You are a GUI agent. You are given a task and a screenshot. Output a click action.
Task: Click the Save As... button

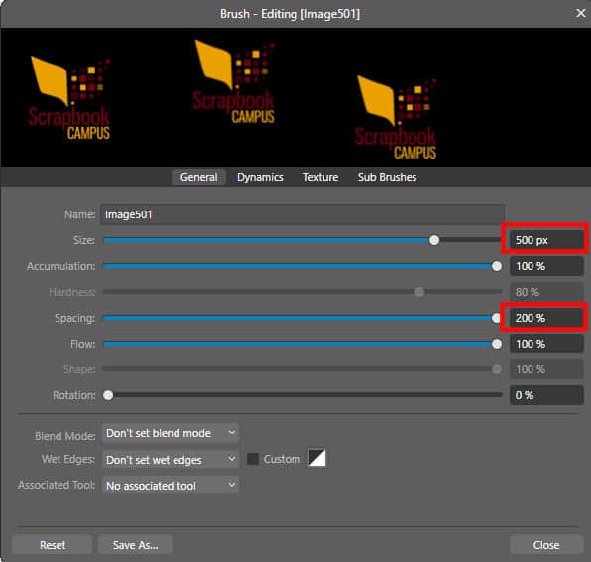click(135, 545)
